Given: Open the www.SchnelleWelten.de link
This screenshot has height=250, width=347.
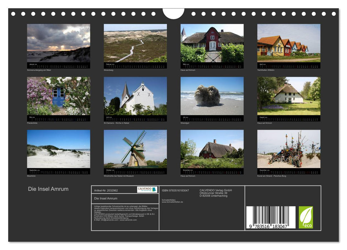Looking at the screenshot, I should pyautogui.click(x=172, y=201).
